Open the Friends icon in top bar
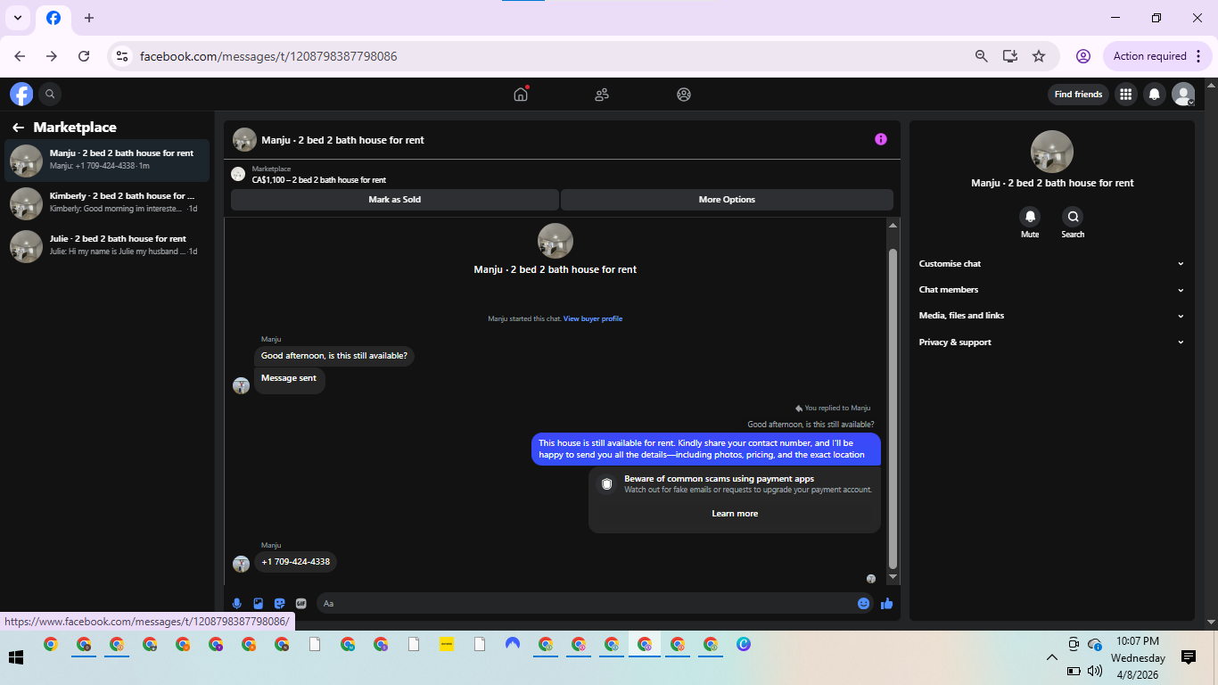1218x685 pixels. [x=602, y=94]
